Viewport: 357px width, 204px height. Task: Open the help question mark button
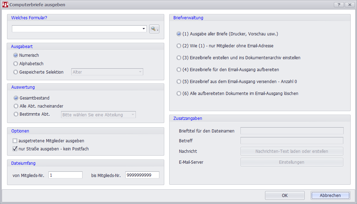click(339, 5)
